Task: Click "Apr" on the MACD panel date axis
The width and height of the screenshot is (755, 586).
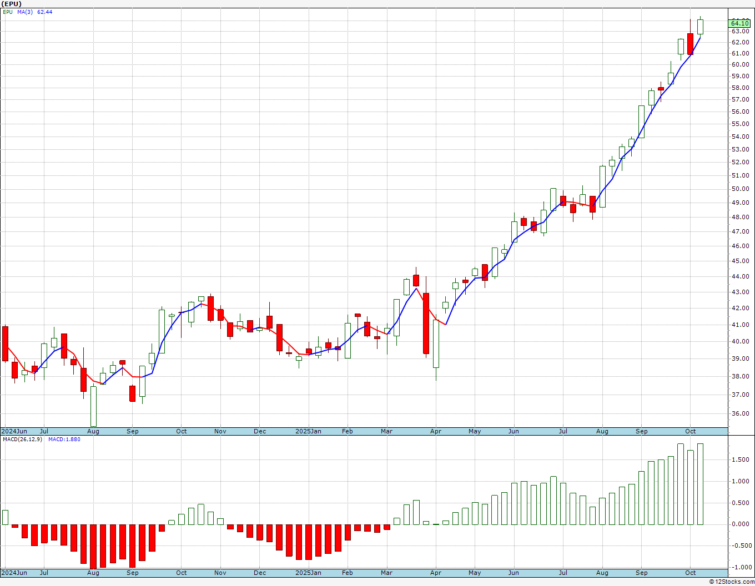Action: click(x=436, y=573)
